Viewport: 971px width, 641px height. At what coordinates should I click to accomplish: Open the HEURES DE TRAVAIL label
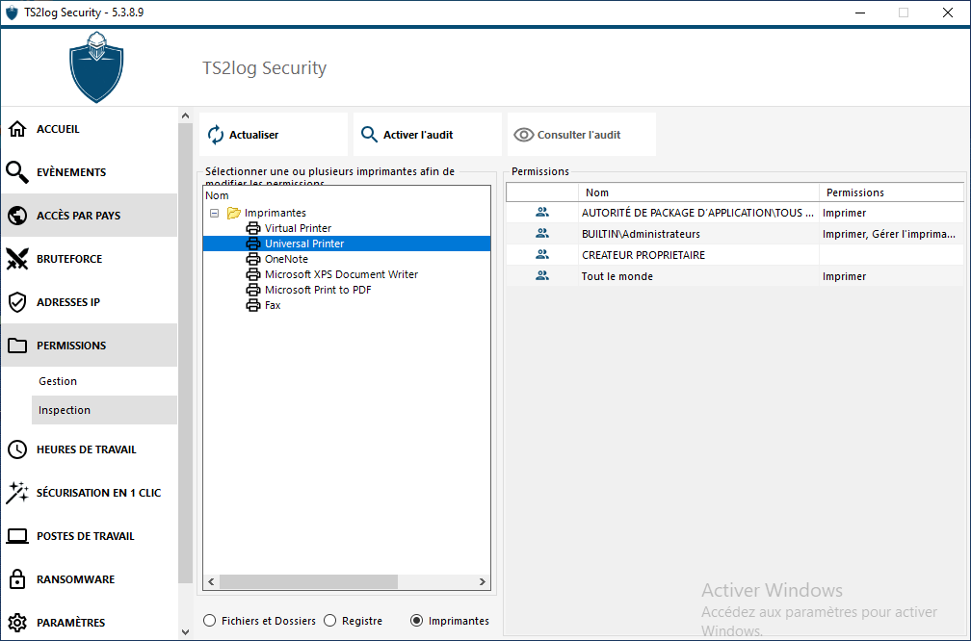point(86,449)
